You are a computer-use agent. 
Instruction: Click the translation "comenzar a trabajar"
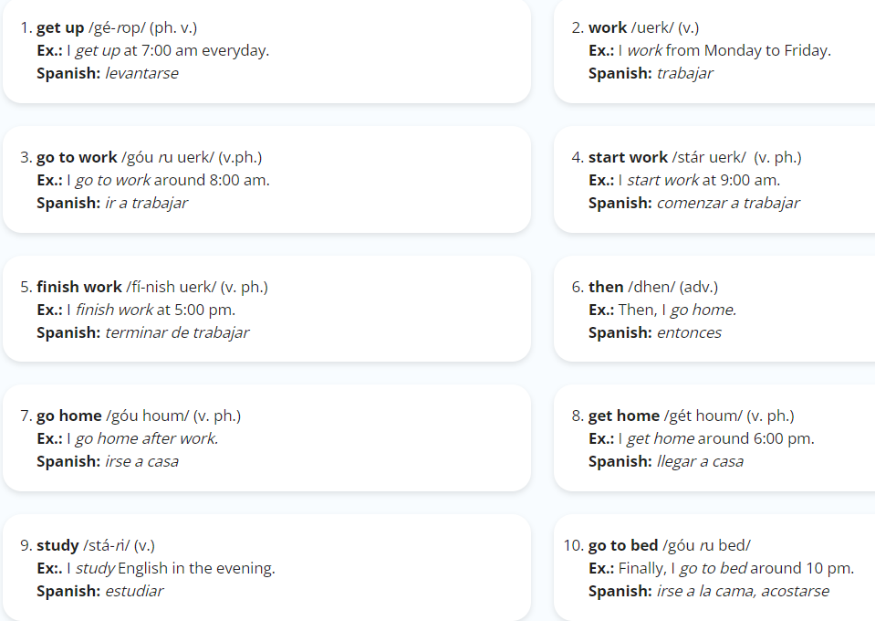pos(728,204)
